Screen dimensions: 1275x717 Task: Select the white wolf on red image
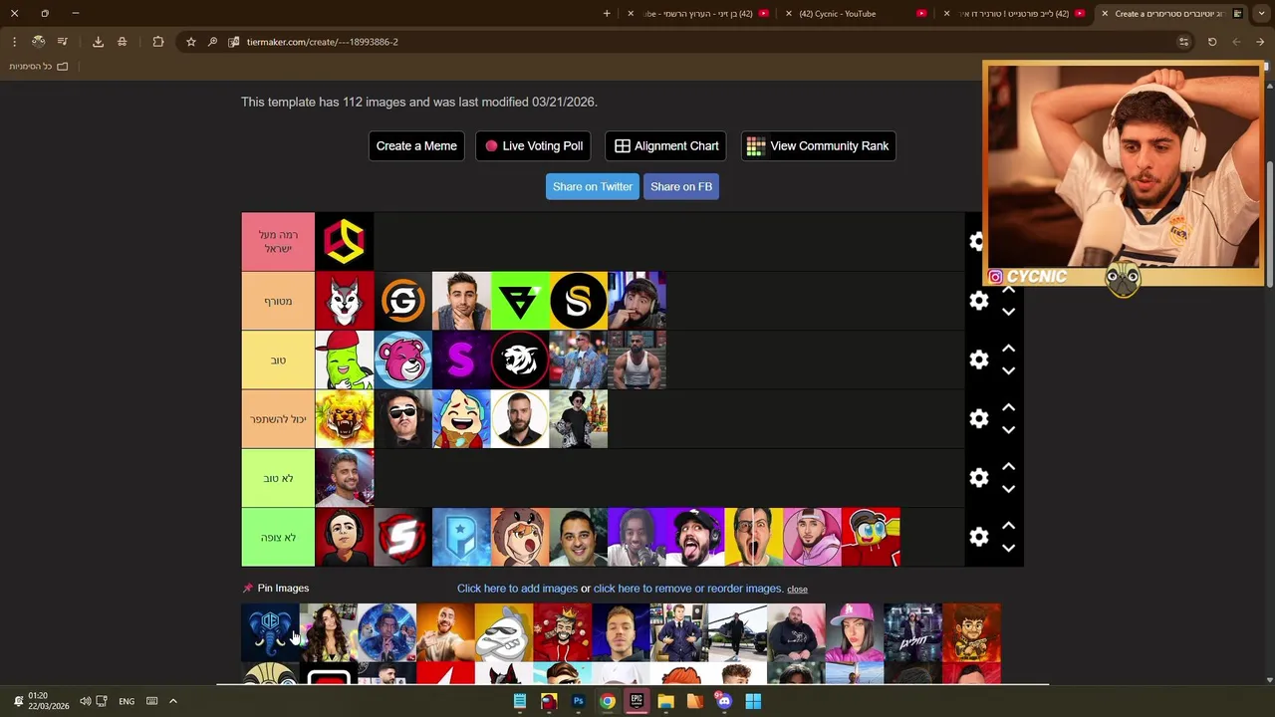(x=345, y=301)
